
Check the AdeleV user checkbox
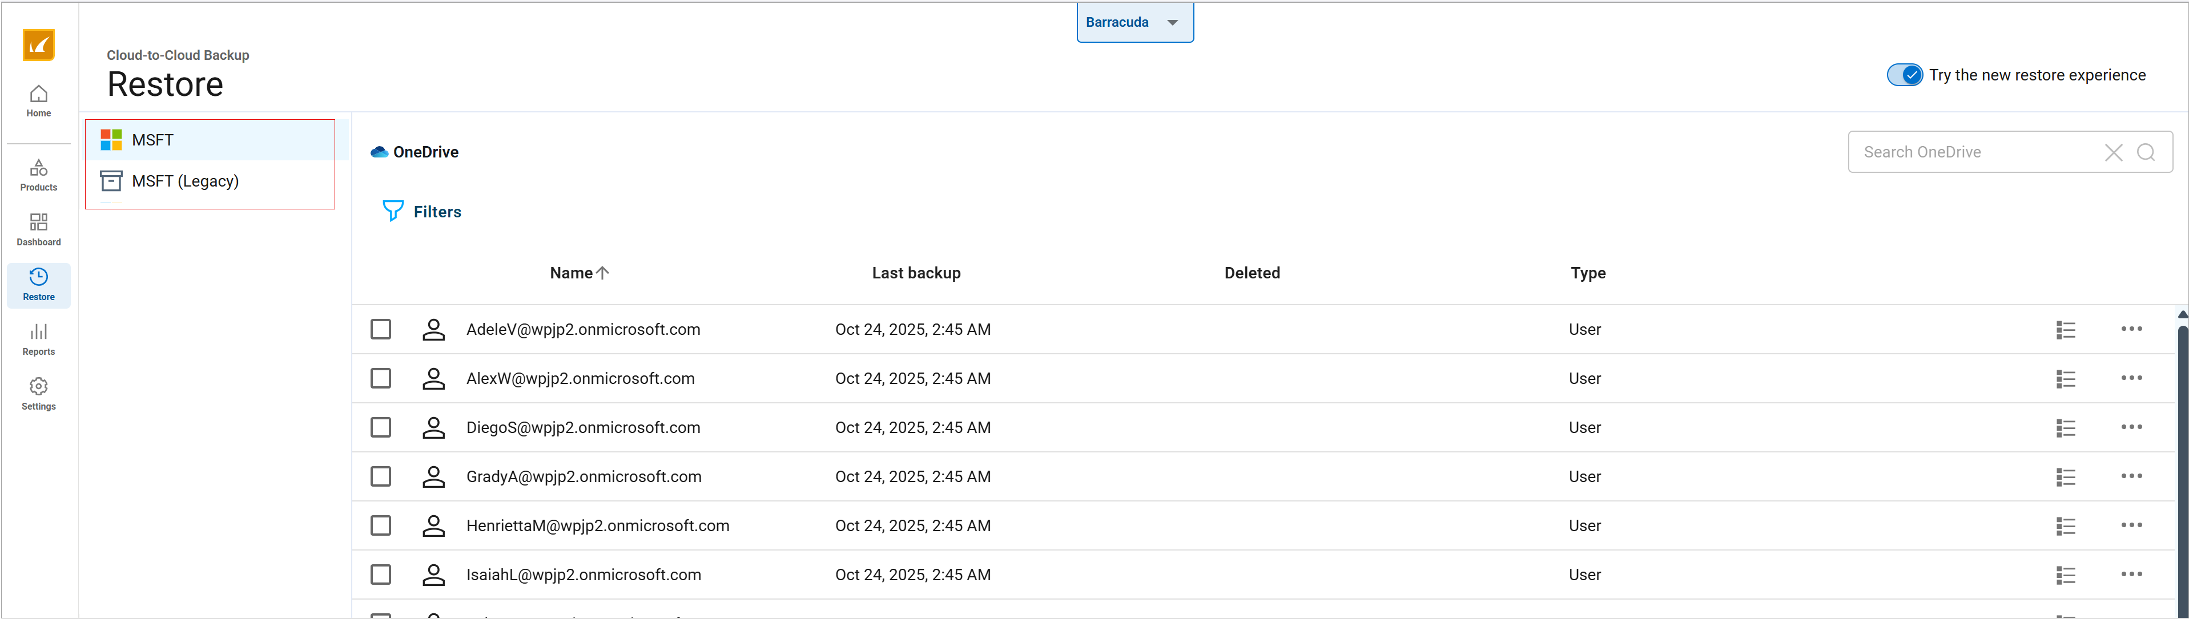(381, 329)
